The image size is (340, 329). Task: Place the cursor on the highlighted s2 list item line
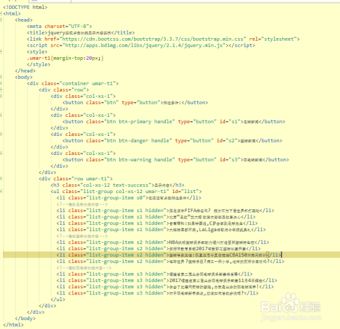tap(171, 255)
